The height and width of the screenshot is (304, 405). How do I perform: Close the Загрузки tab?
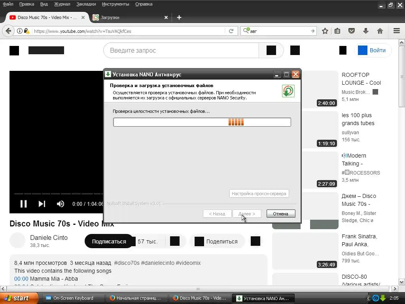click(166, 17)
